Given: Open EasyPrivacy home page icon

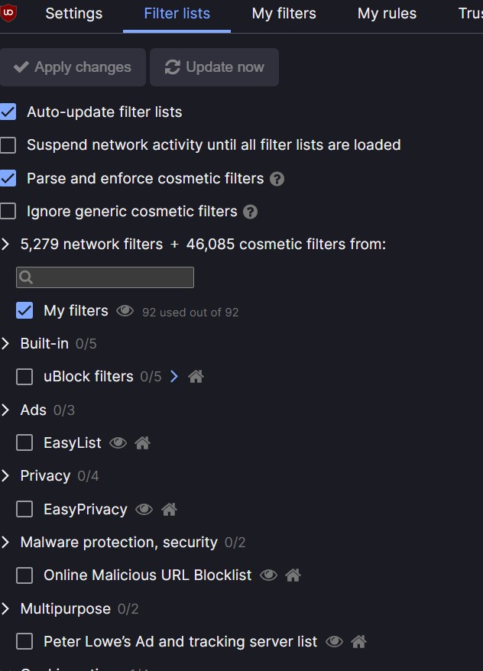Looking at the screenshot, I should coord(169,509).
